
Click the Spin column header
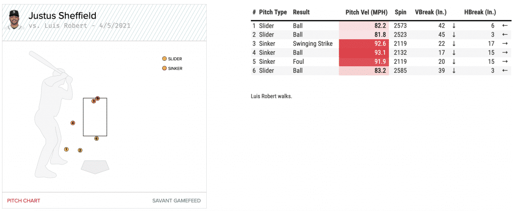(400, 12)
